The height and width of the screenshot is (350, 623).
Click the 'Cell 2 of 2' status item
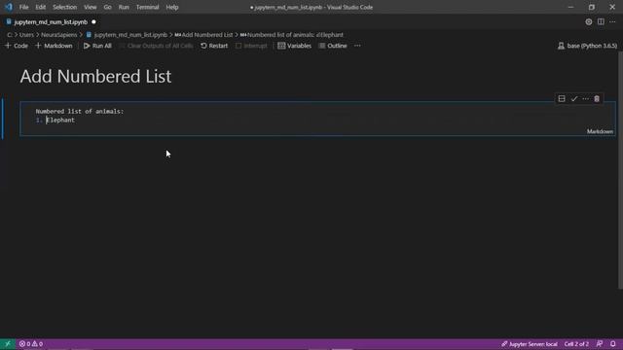coord(576,344)
